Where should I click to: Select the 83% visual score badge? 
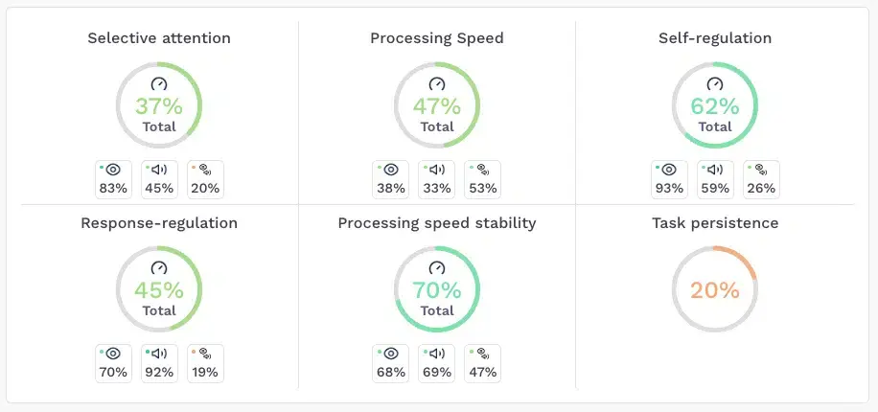[x=113, y=179]
